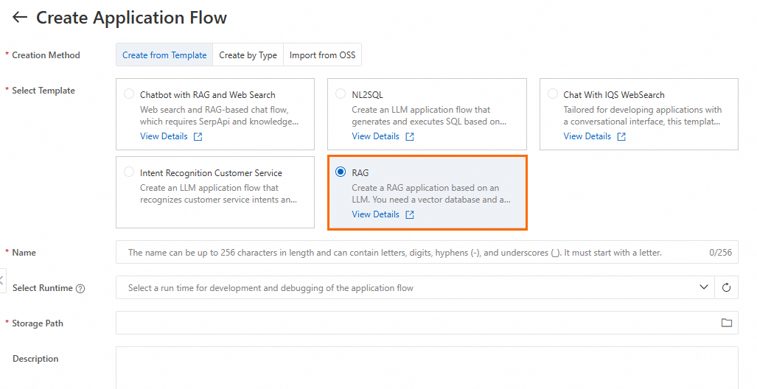Open external link icon for NL2SQL template

(x=410, y=136)
